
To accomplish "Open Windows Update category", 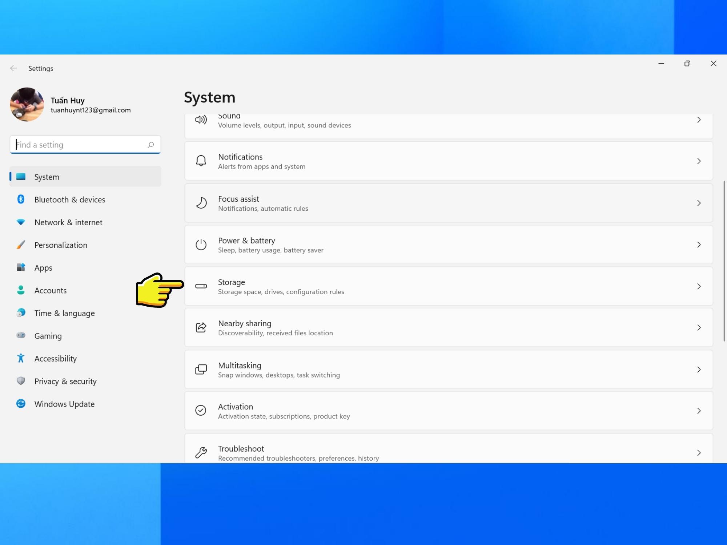I will [85, 404].
